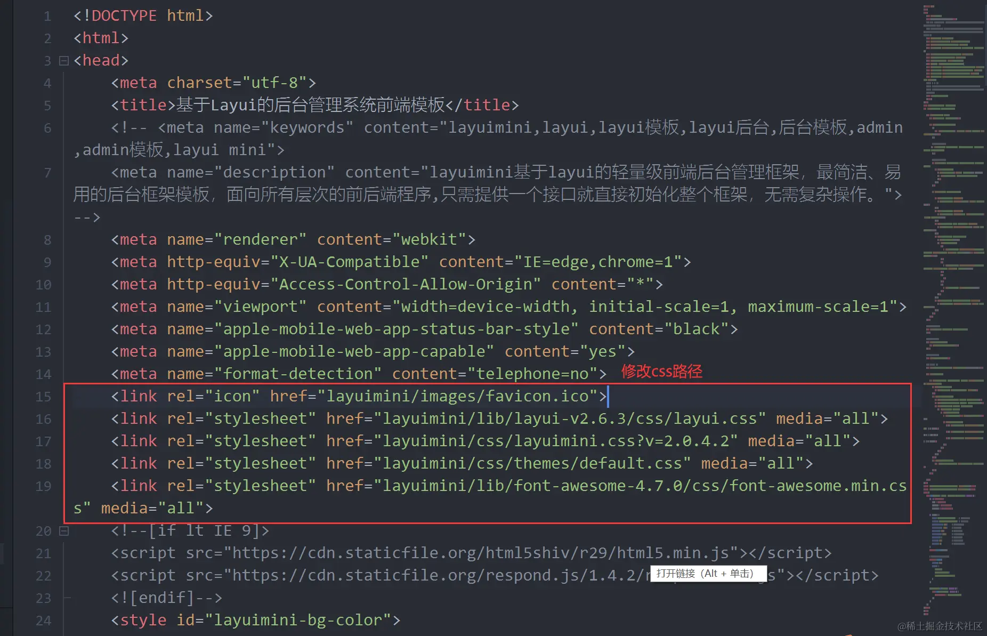Click the head tag text on line 3
Screen dimensions: 987x636
[101, 60]
